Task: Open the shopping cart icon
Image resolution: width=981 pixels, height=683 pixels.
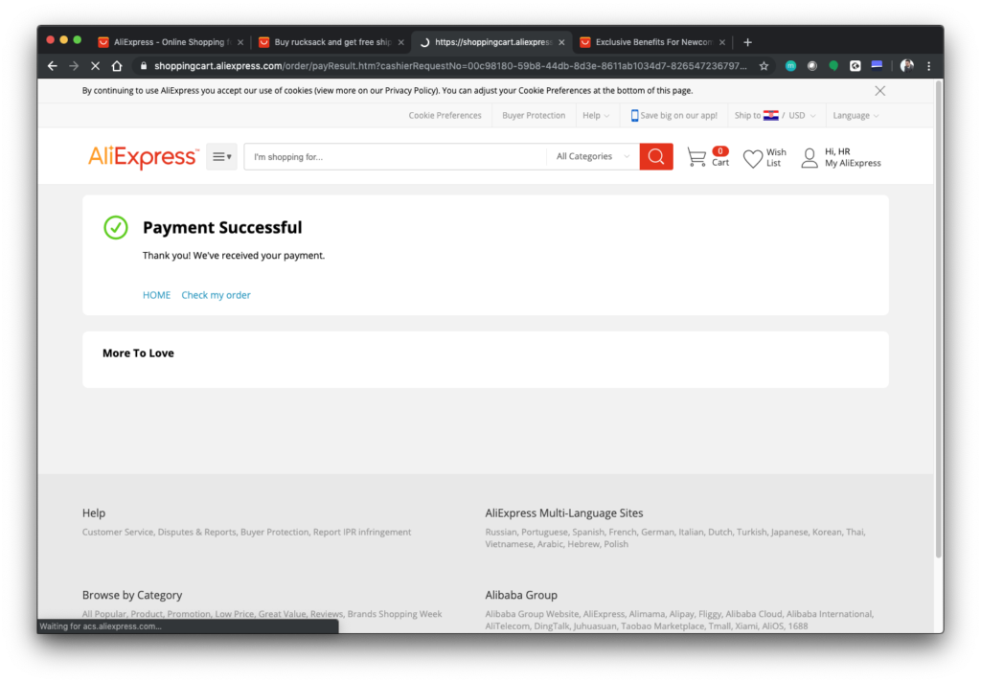Action: (696, 157)
